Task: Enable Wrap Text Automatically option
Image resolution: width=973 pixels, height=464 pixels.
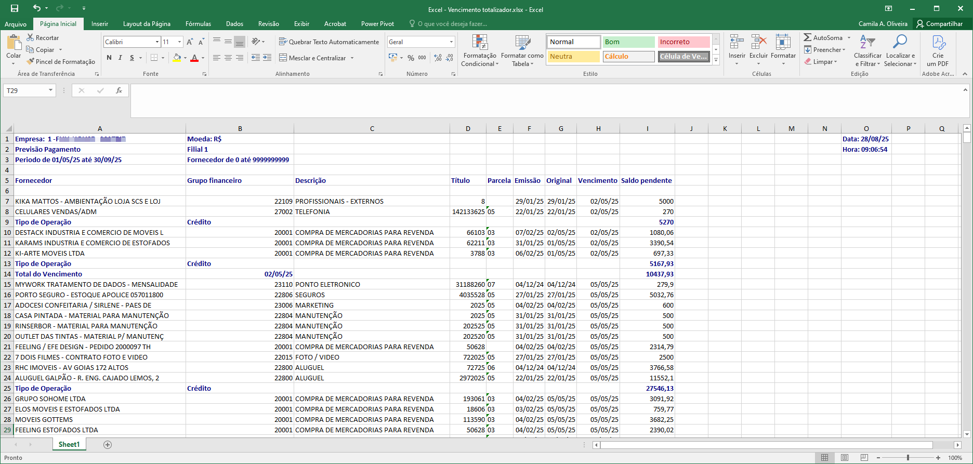Action: coord(329,42)
